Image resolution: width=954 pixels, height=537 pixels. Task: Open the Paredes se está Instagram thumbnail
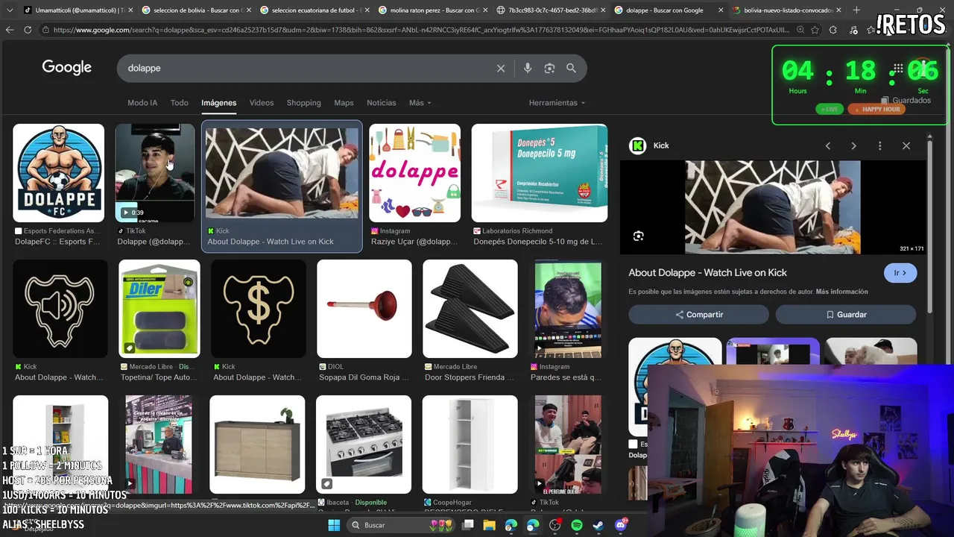pyautogui.click(x=567, y=309)
